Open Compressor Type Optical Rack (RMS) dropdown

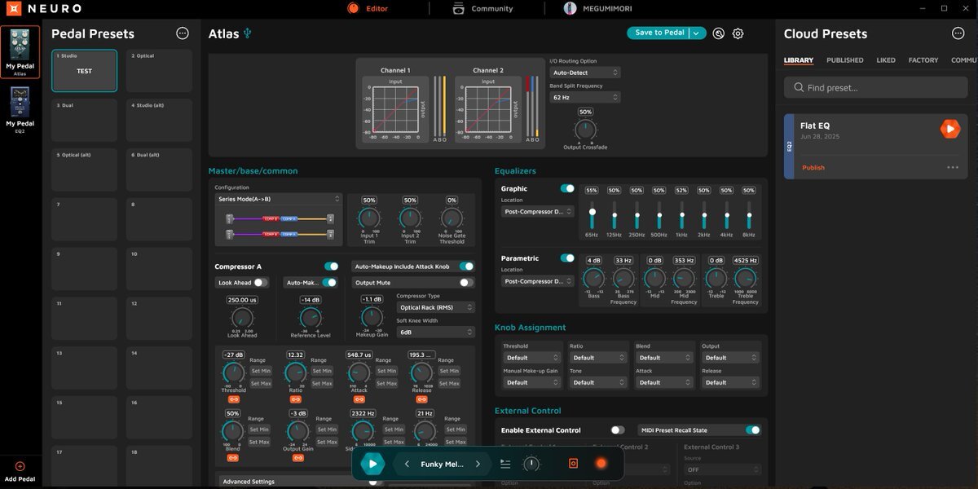(x=435, y=307)
